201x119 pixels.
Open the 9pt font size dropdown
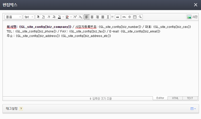pyautogui.click(x=28, y=17)
